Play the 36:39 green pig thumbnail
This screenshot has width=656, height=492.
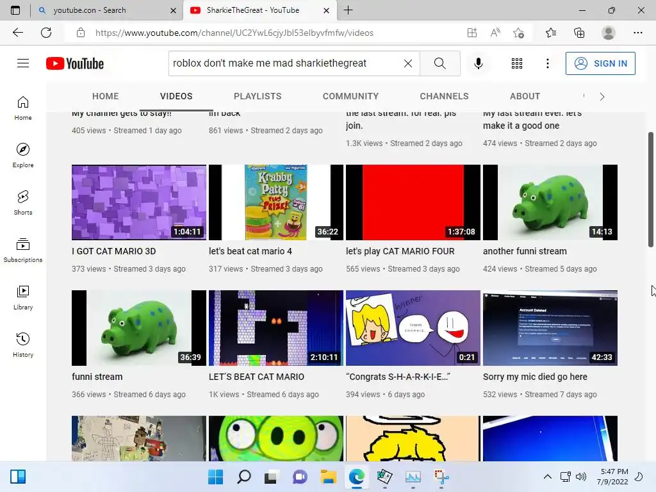point(139,328)
